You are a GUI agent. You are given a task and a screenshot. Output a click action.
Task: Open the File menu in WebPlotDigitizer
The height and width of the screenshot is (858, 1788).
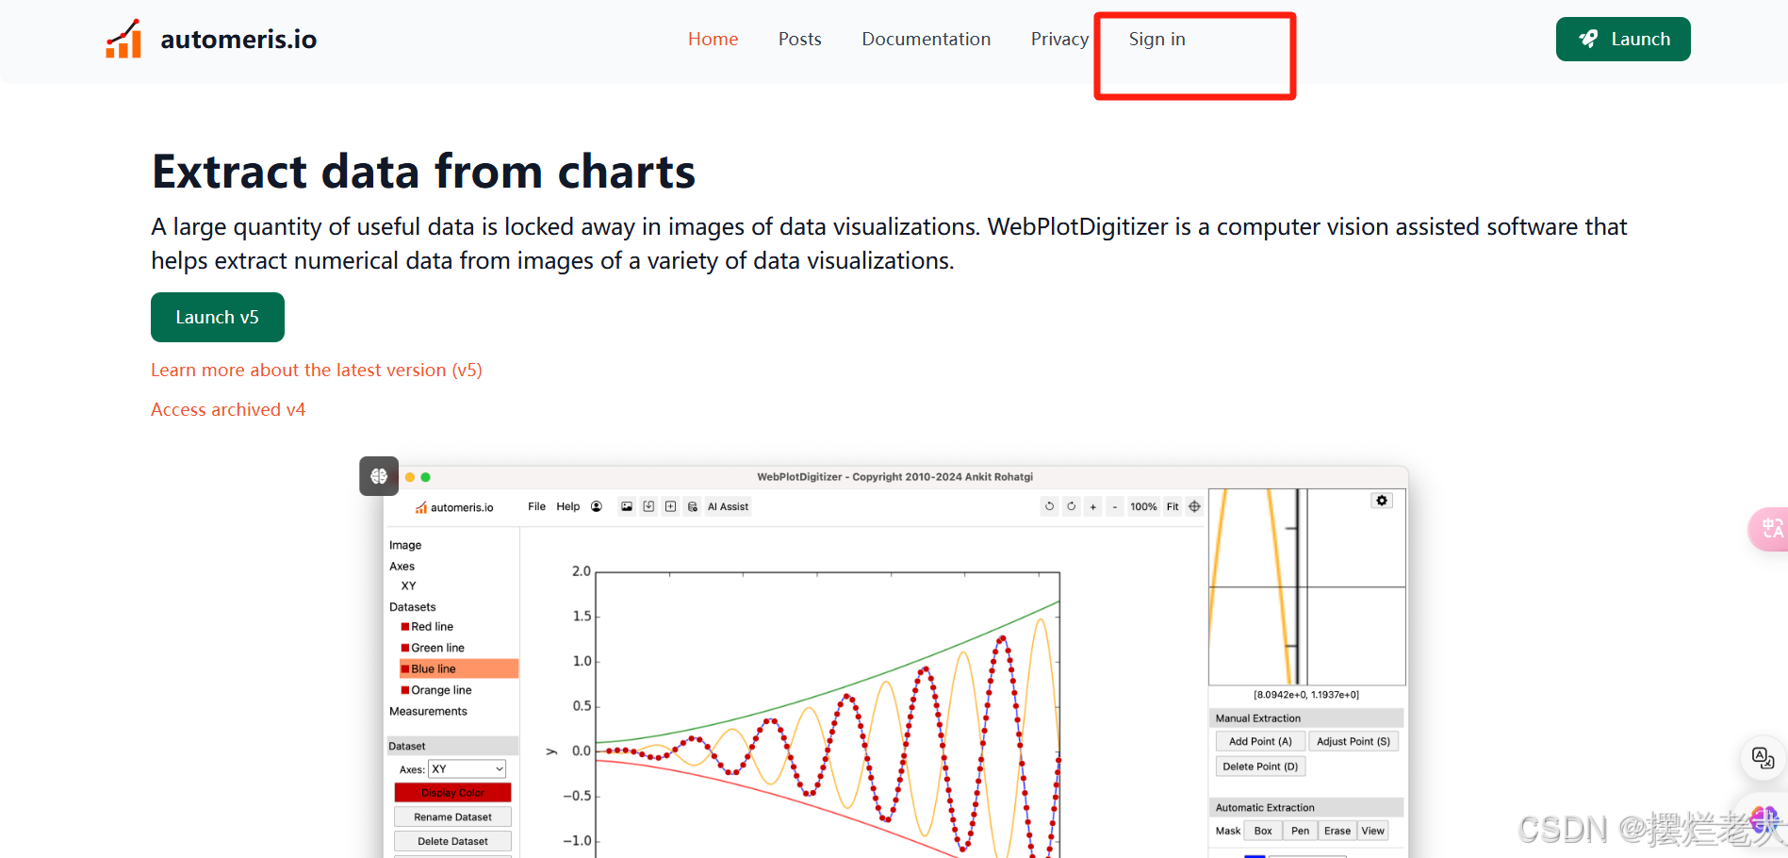click(x=536, y=506)
